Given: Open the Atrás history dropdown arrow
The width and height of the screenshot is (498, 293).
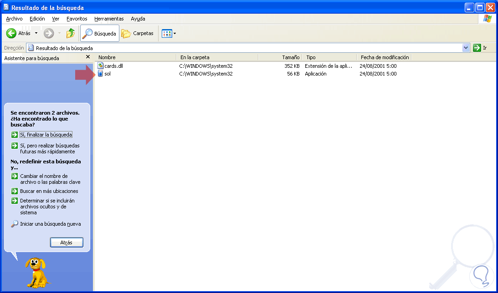Looking at the screenshot, I should pos(36,33).
